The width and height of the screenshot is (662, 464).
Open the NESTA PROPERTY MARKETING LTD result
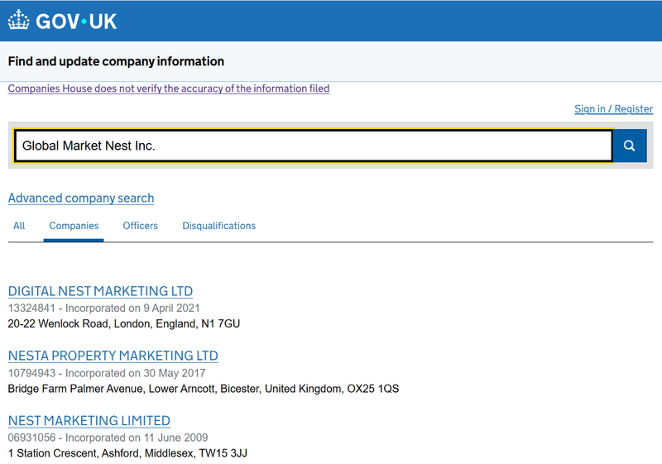(x=113, y=356)
